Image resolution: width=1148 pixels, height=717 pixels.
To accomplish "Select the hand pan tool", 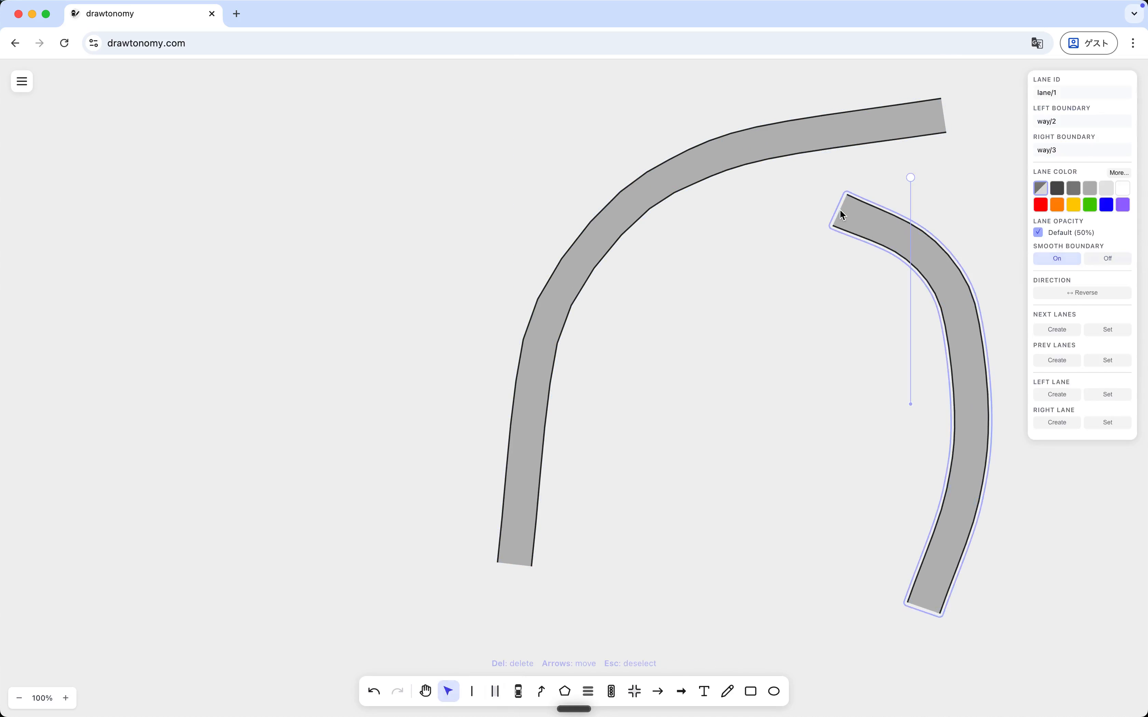I will tap(425, 691).
